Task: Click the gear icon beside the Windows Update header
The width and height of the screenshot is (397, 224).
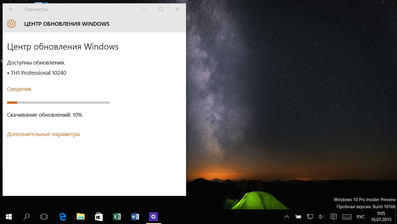Action: click(x=11, y=24)
